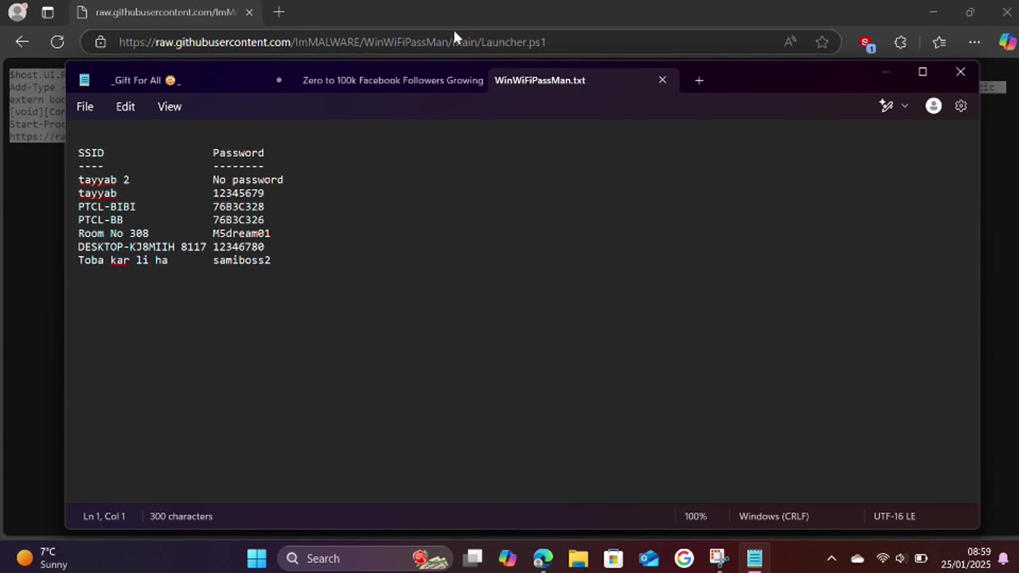Switch to the _Gift For All tab
1019x573 pixels.
pyautogui.click(x=146, y=80)
